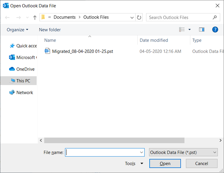224x173 pixels.
Task: Open the Organize menu
Action: 17,30
